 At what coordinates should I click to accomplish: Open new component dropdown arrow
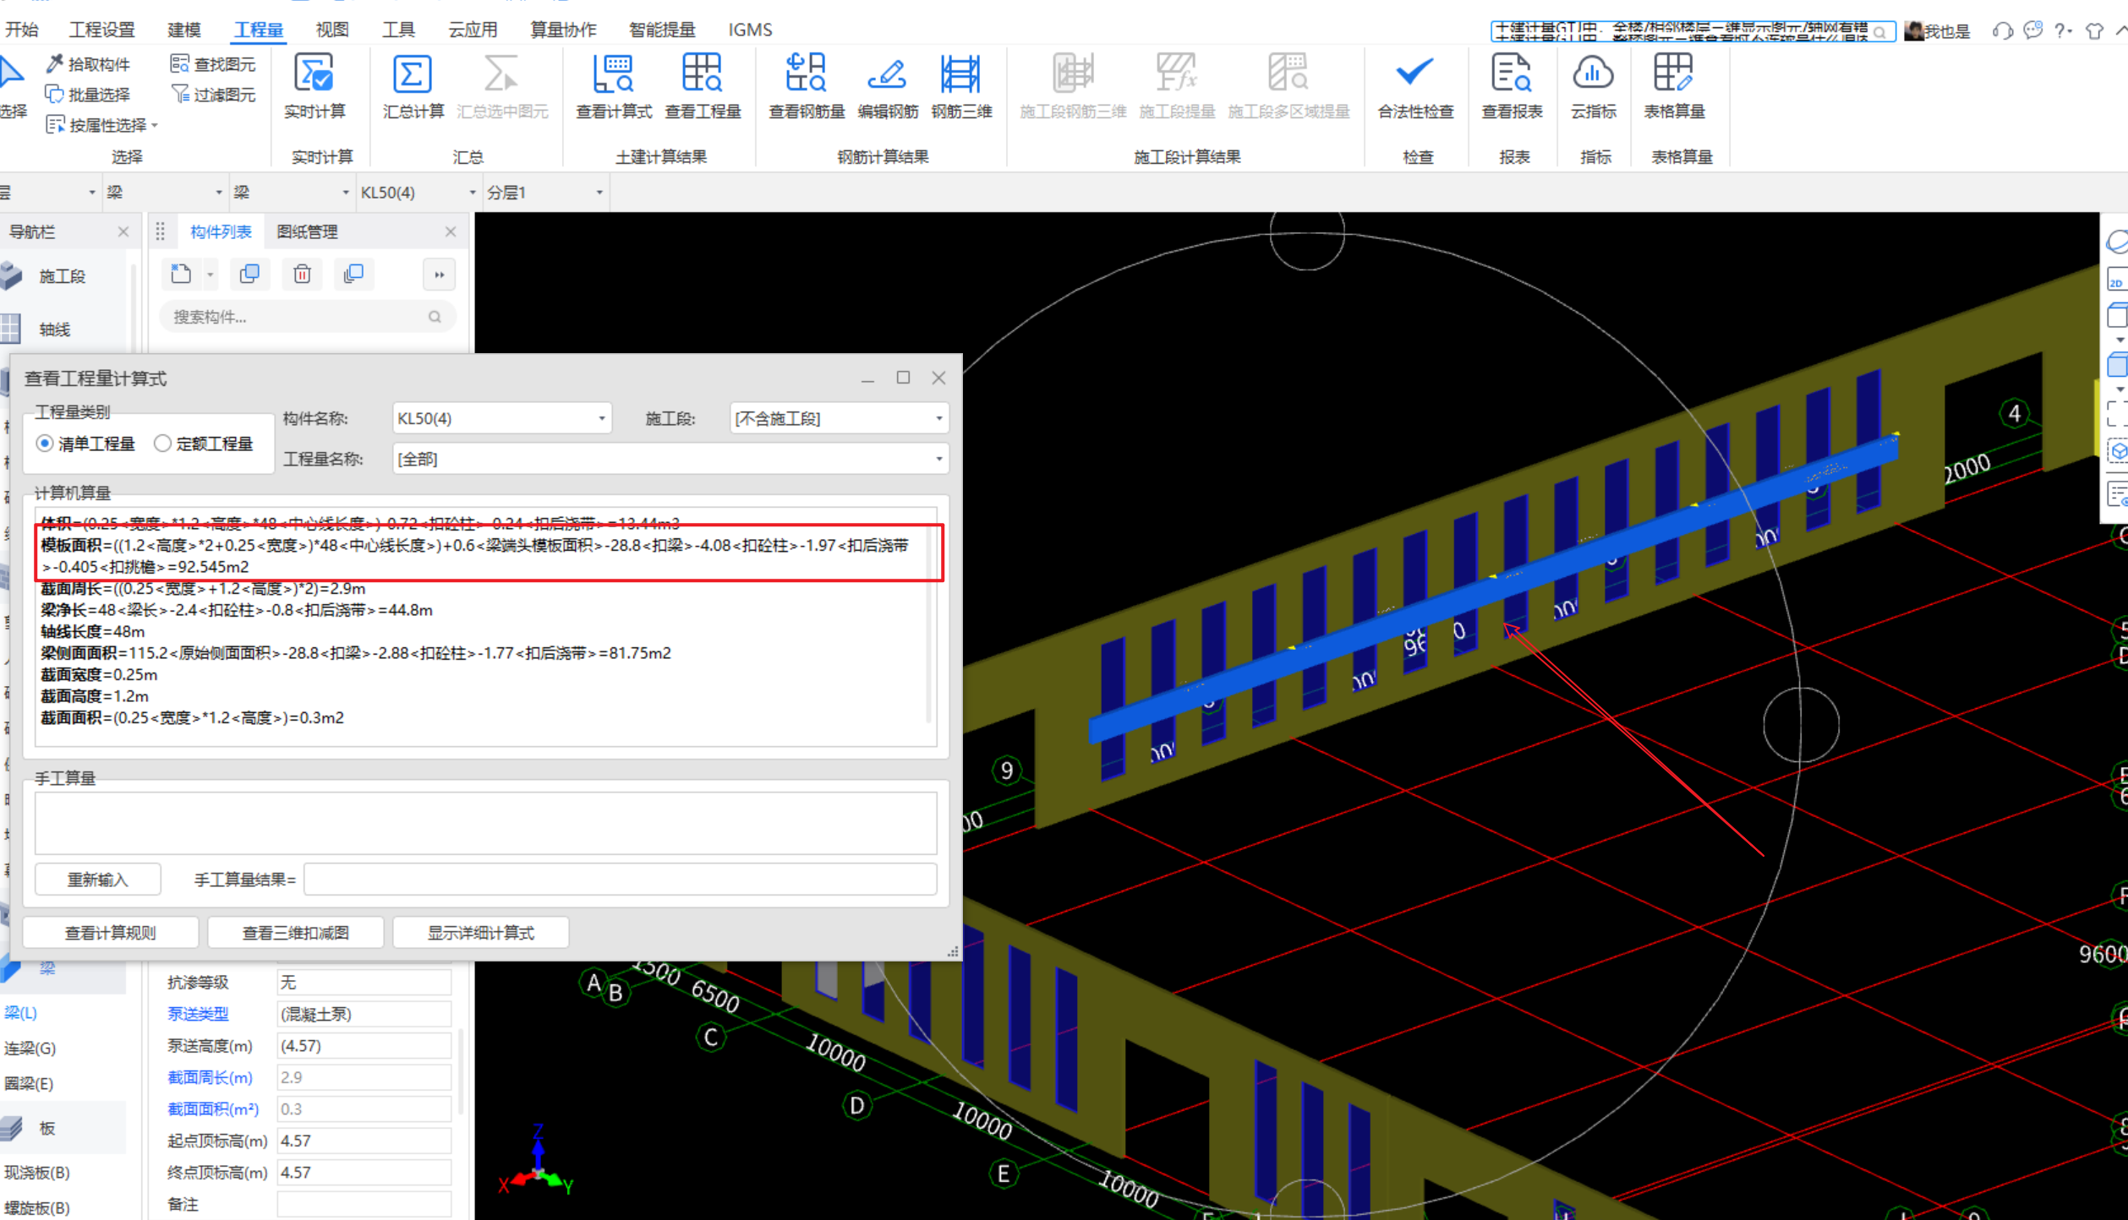click(x=211, y=275)
